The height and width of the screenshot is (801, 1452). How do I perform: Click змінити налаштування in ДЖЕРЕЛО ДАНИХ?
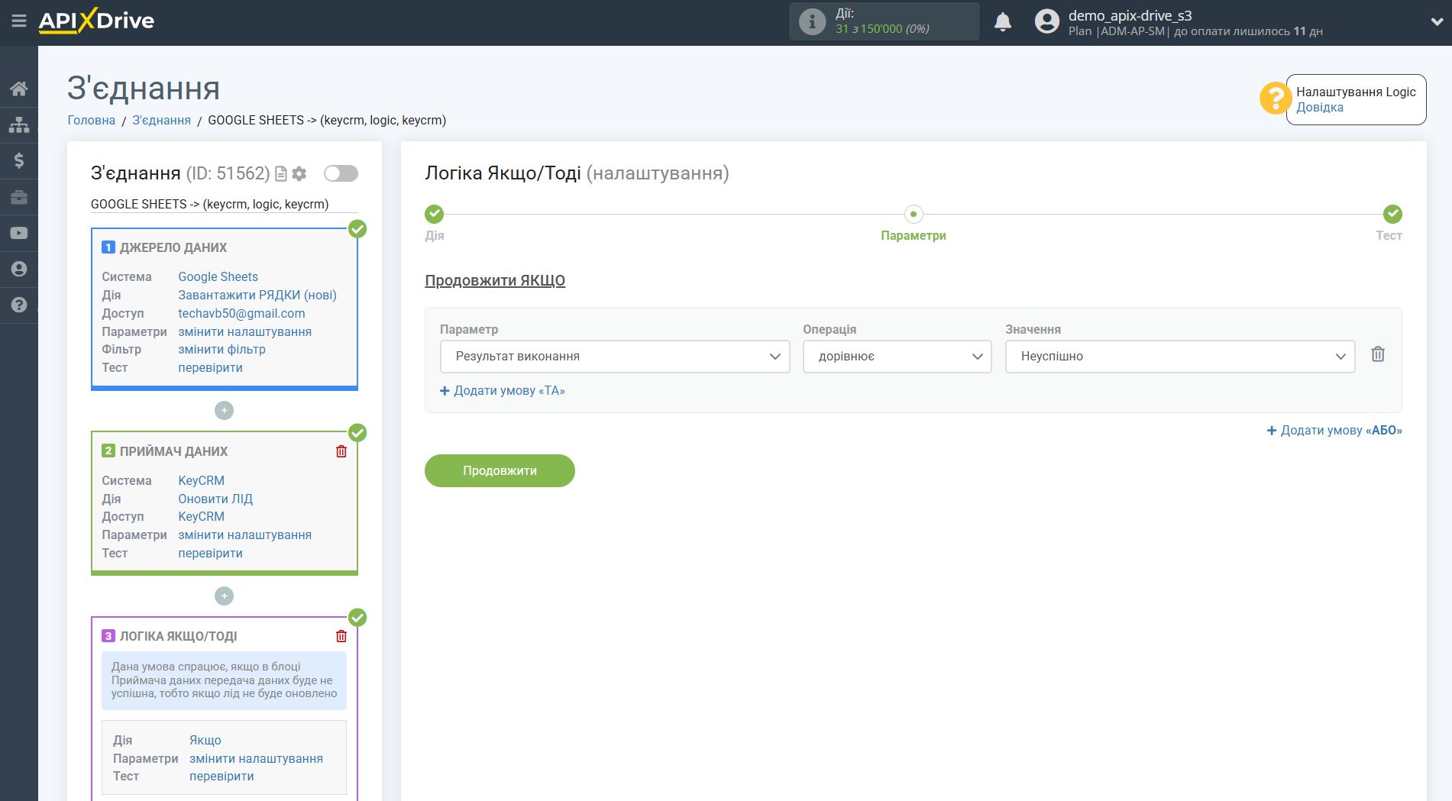[x=245, y=332]
